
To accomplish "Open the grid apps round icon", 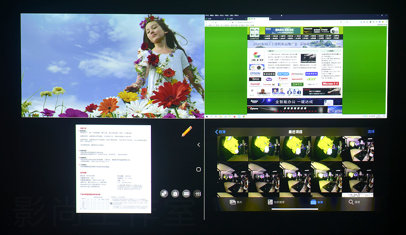I will 186,194.
